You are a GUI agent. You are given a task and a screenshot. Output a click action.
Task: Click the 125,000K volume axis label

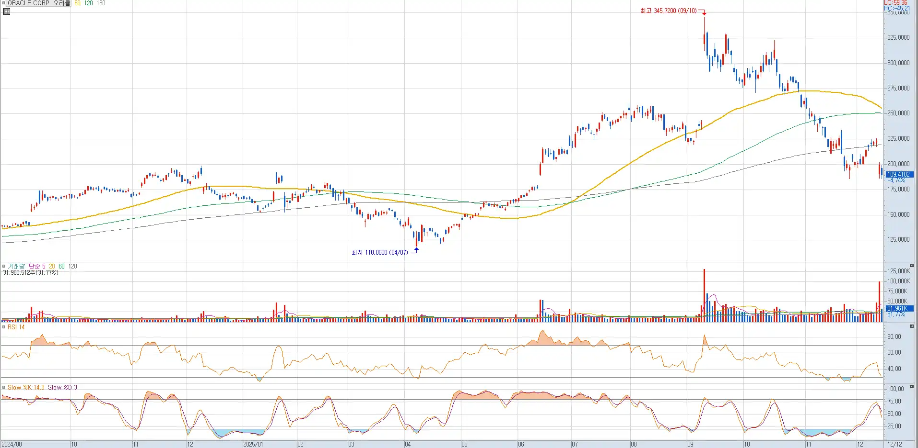(898, 271)
